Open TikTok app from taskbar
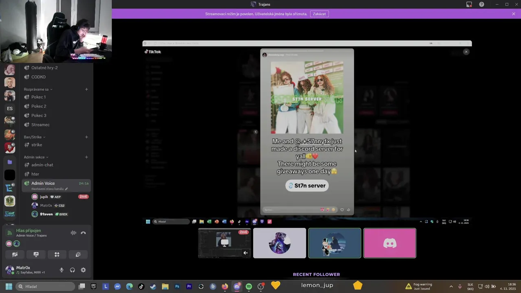Image resolution: width=521 pixels, height=293 pixels. click(x=141, y=286)
